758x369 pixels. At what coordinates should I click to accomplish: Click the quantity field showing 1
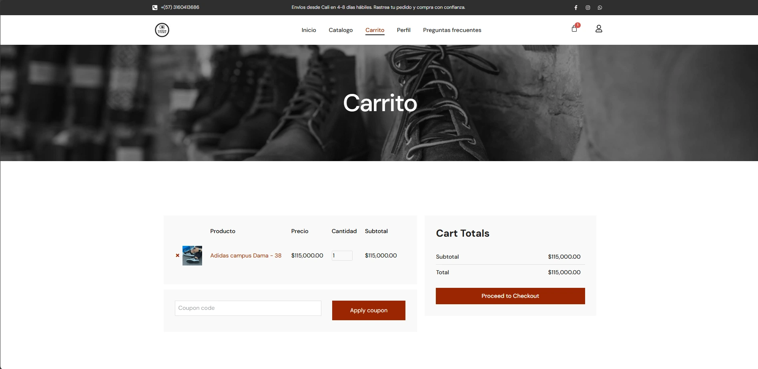tap(342, 255)
